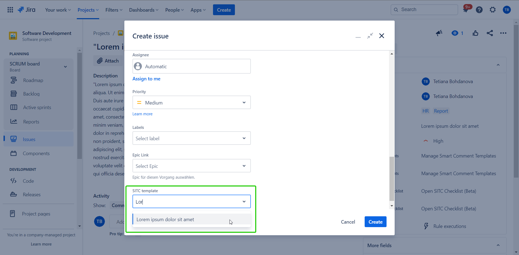Toggle the watch issue eye icon

pyautogui.click(x=455, y=33)
